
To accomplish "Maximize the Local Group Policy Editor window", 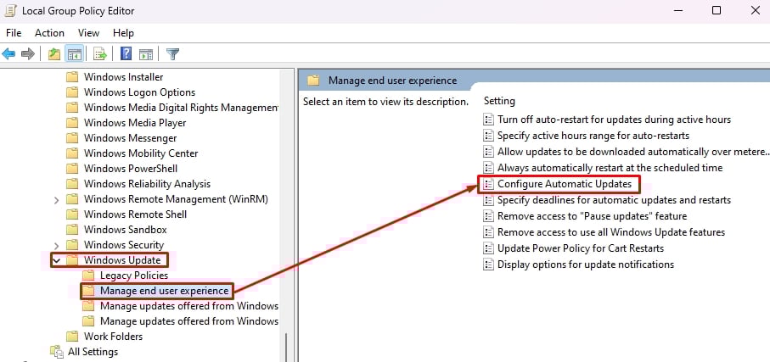I will [717, 10].
